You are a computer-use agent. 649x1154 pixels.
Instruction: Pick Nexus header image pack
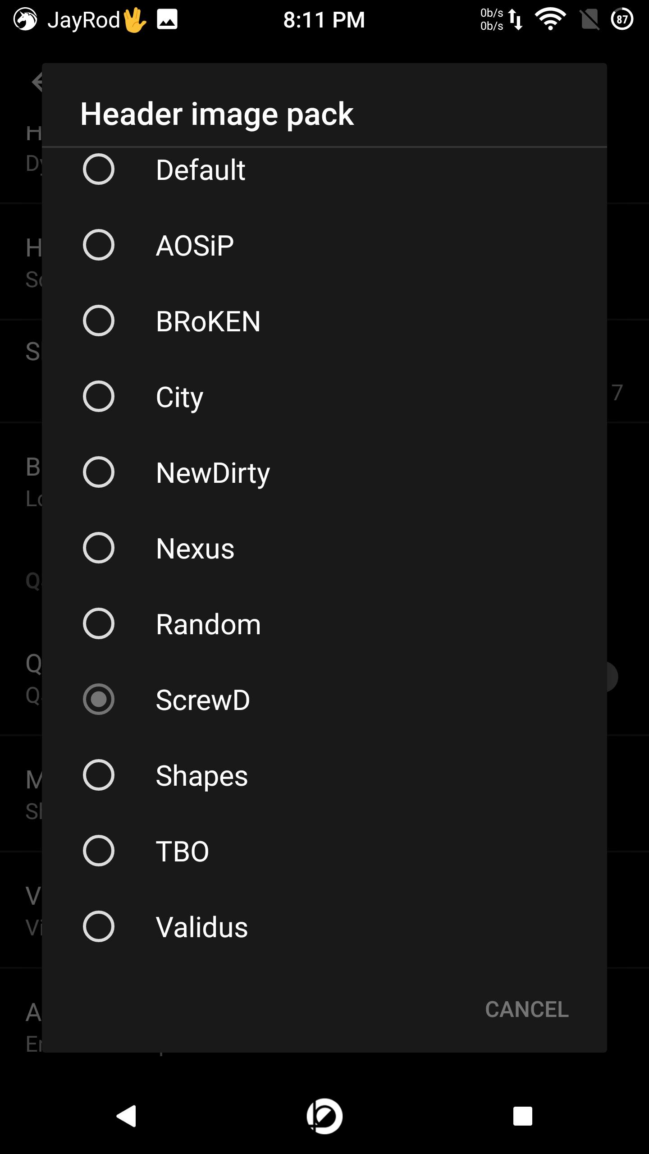[x=324, y=548]
